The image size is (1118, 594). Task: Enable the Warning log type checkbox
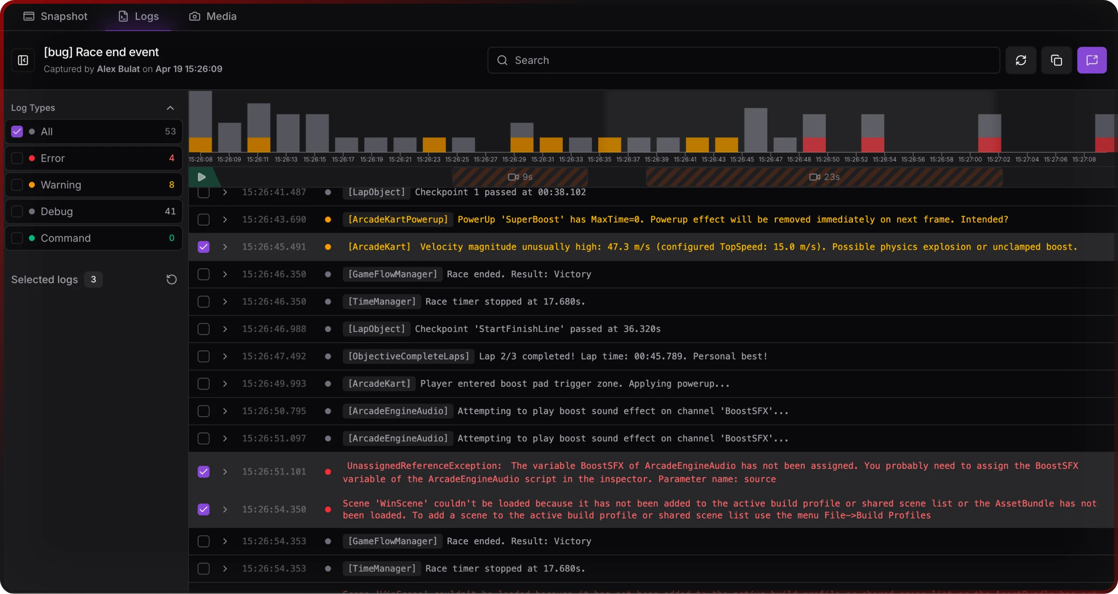tap(17, 185)
